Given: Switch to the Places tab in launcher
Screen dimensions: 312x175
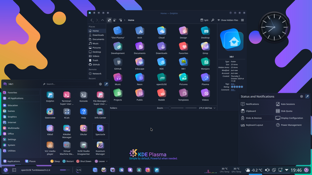Looking at the screenshot, I should pos(30,161).
